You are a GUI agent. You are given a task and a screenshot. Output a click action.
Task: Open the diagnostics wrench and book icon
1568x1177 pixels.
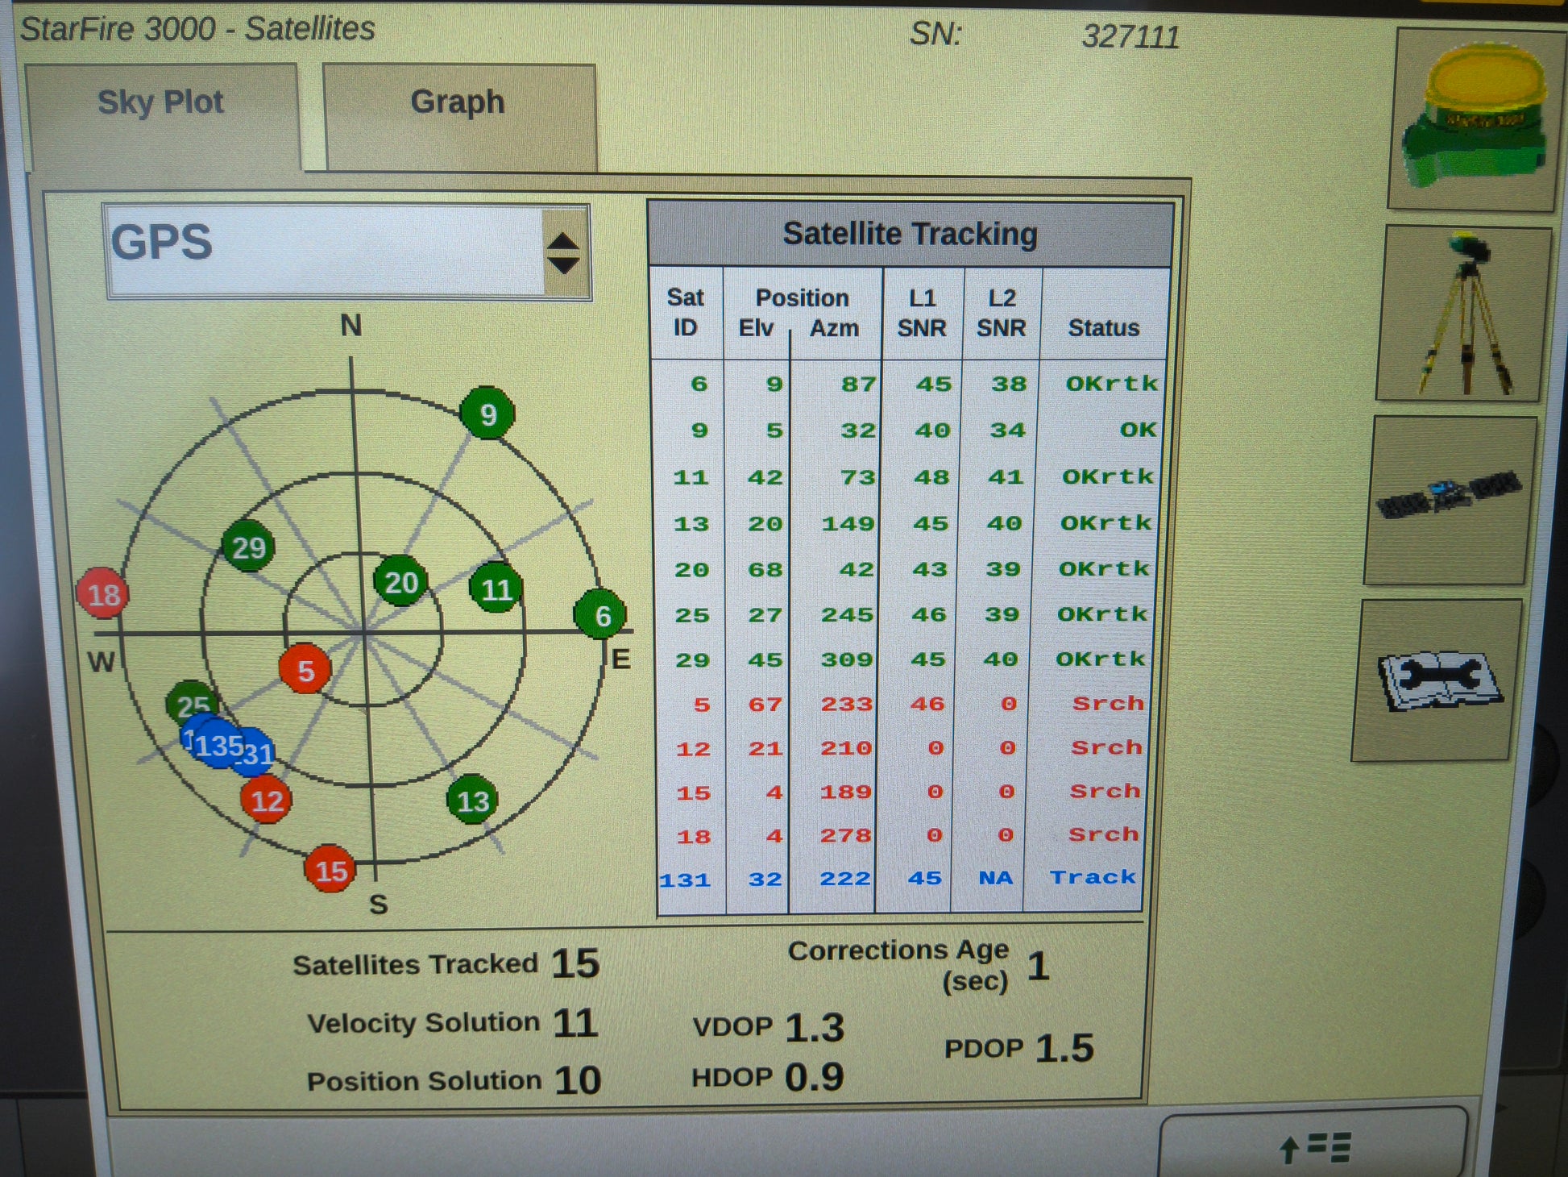pos(1438,681)
